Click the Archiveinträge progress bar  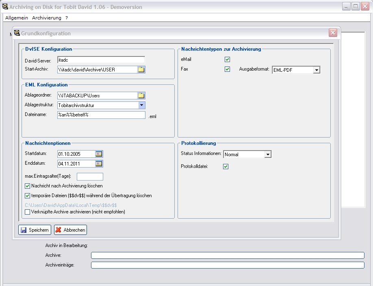[228, 265]
